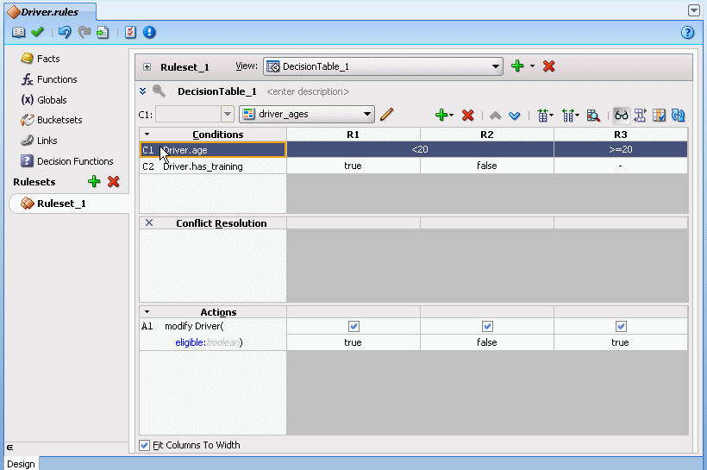707x470 pixels.
Task: Open the DecisionTable_1 View dropdown
Action: point(496,66)
